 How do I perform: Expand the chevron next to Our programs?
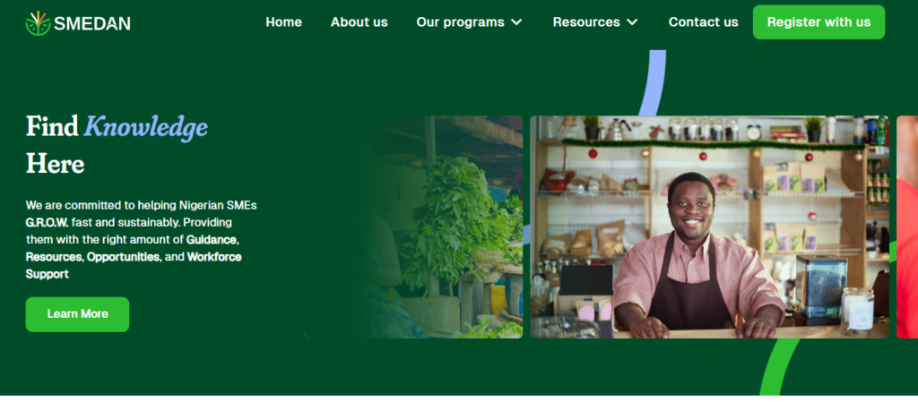click(516, 22)
